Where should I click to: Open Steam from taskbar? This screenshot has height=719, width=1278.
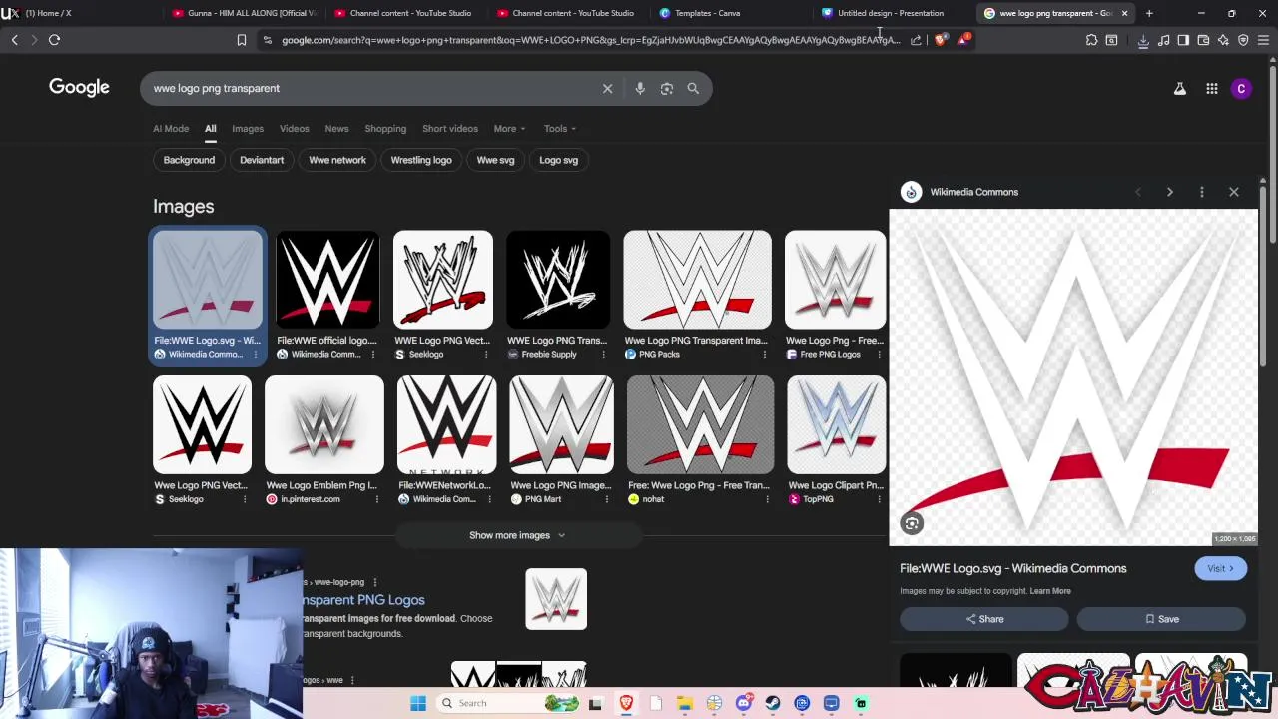point(772,703)
